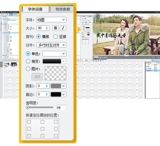Click the play button under the video preview
The height and width of the screenshot is (146, 160).
click(100, 57)
